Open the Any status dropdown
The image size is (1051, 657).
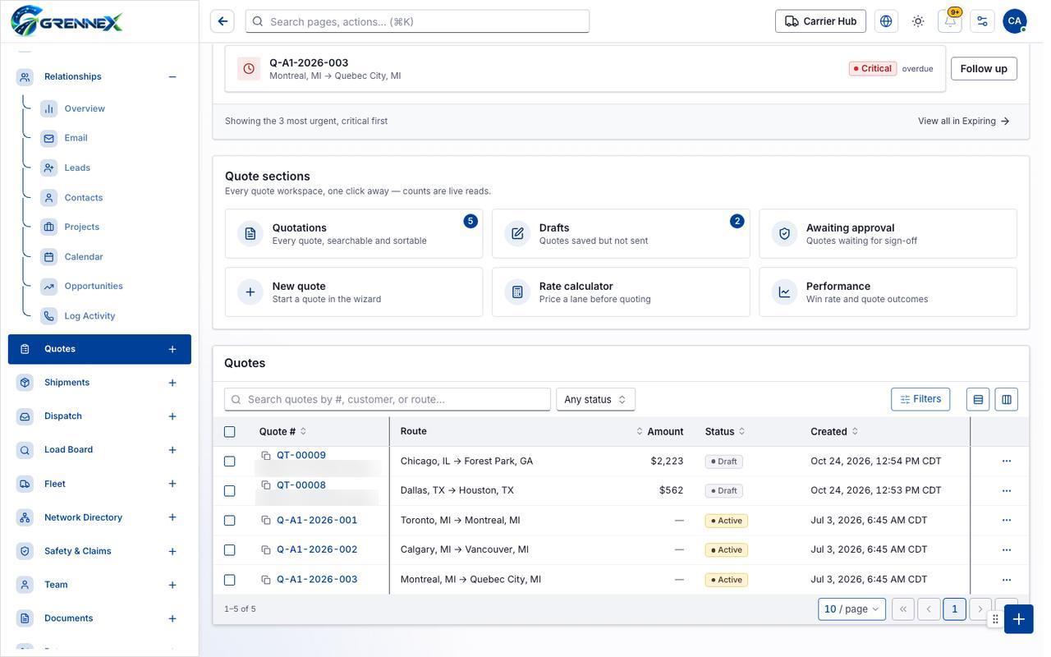click(596, 400)
